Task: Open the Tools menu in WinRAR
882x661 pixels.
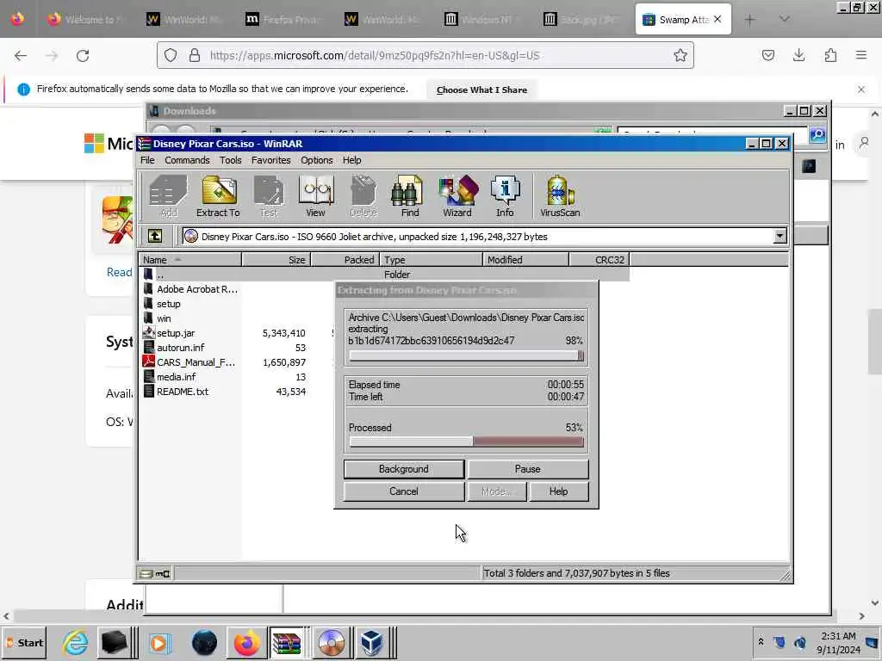Action: [x=231, y=160]
